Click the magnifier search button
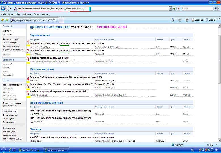 216,9
